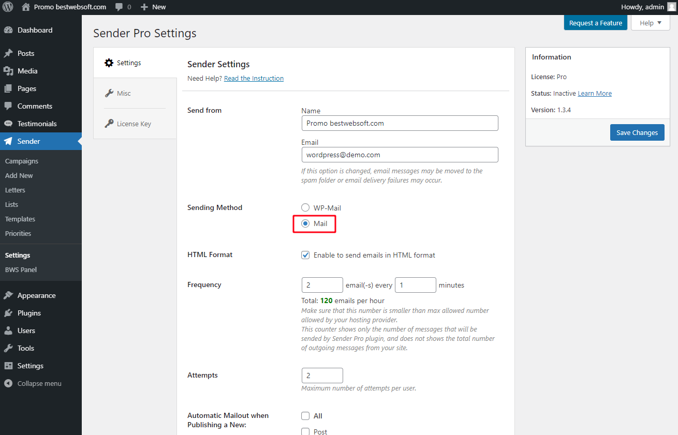Open the Read the Instruction link

point(254,79)
